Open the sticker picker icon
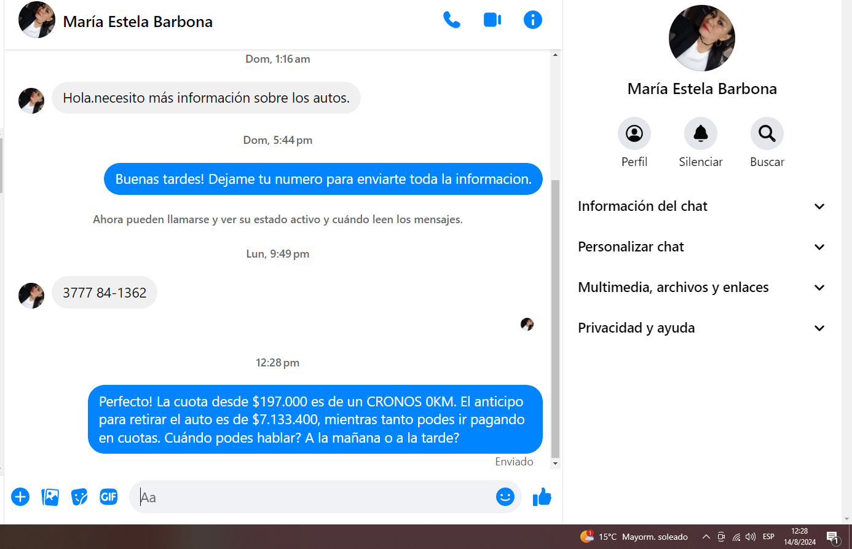The height and width of the screenshot is (549, 852). (x=79, y=497)
